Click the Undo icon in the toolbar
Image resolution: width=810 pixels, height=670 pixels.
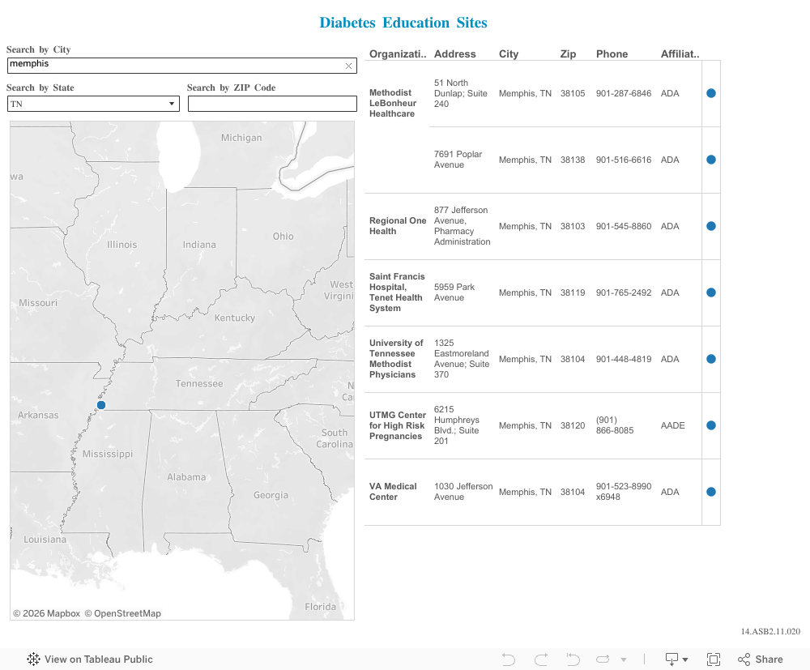(509, 659)
